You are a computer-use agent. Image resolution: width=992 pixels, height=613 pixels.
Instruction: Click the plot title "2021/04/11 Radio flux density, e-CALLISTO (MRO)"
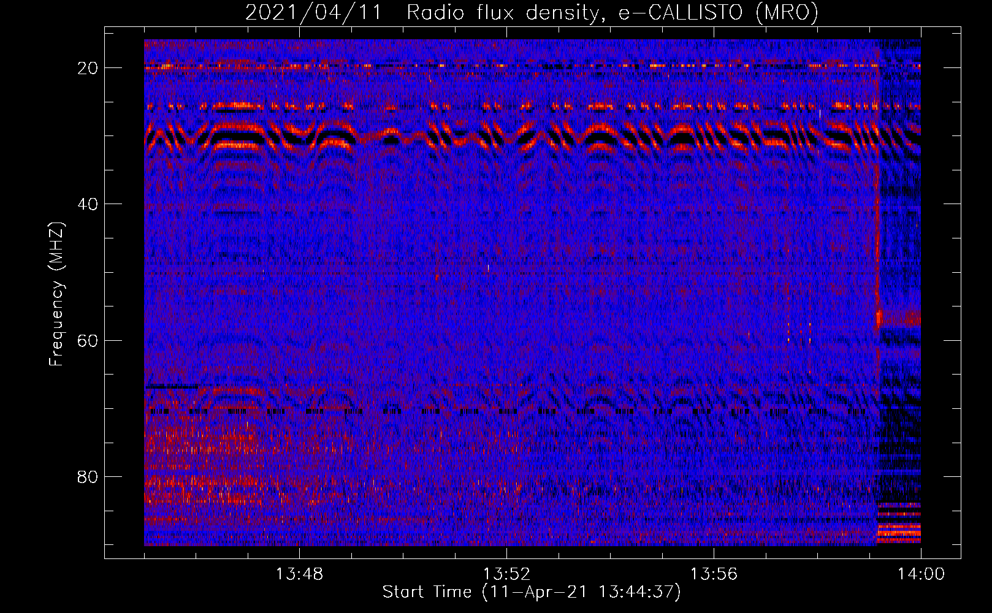tap(532, 13)
